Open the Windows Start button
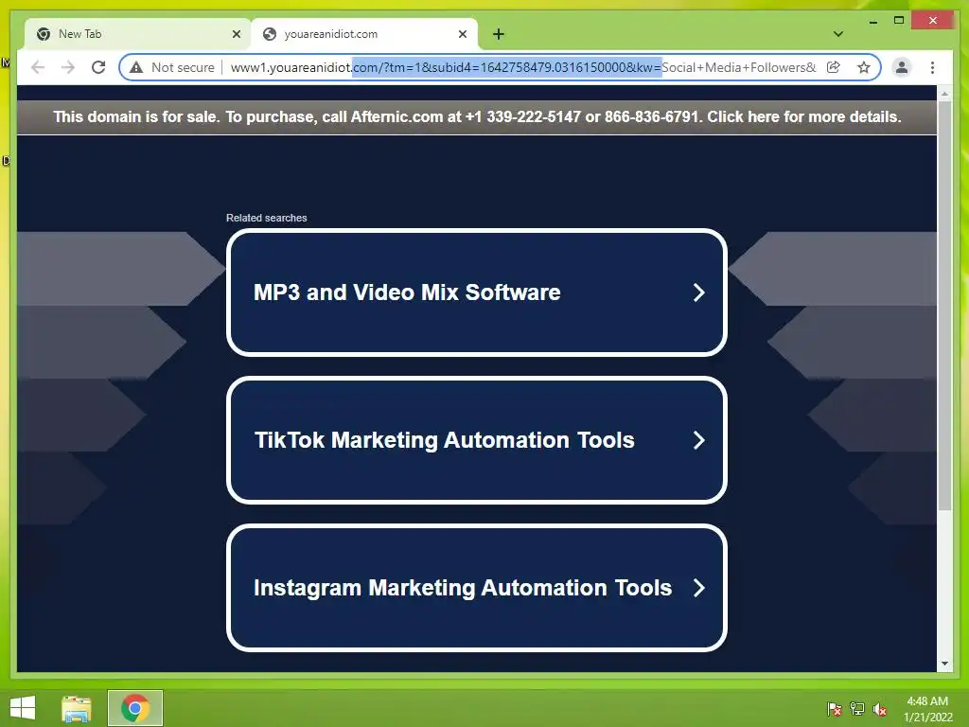The width and height of the screenshot is (969, 727). coord(23,708)
